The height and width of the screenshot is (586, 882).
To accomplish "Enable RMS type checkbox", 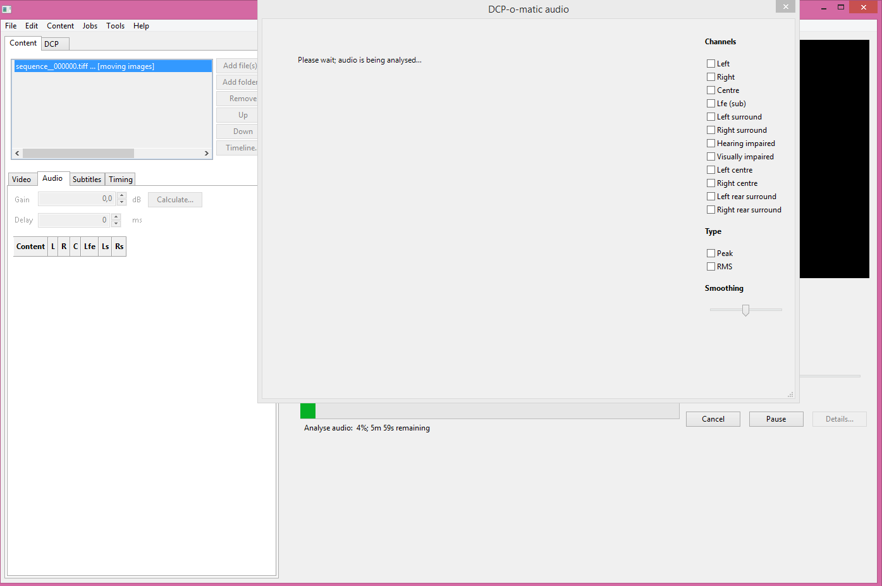I will point(711,267).
